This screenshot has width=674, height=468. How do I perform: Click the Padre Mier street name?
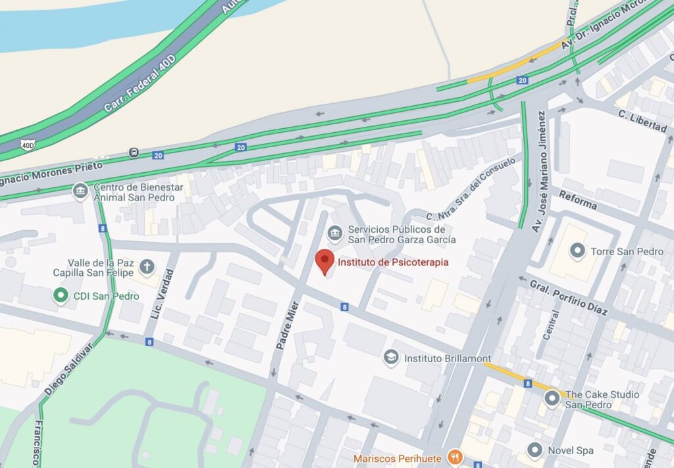[288, 325]
